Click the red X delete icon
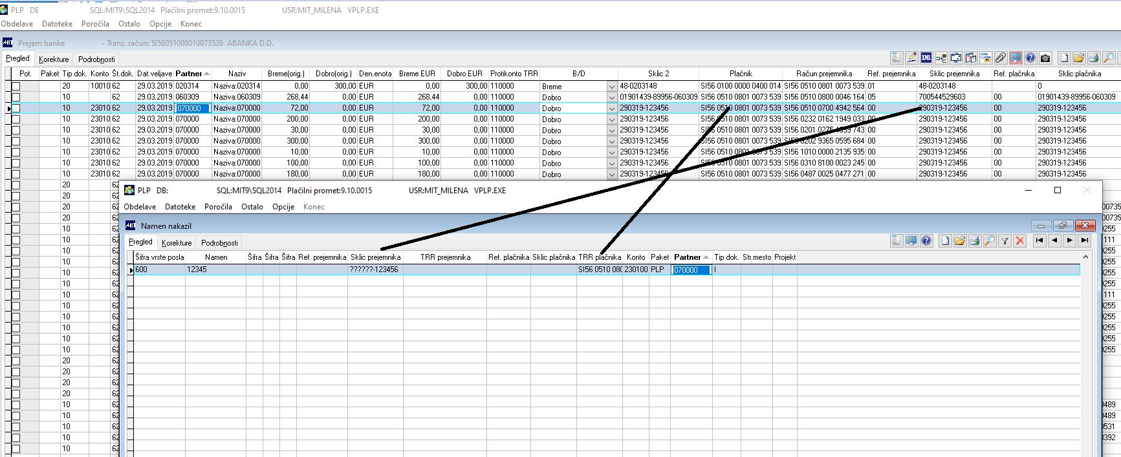This screenshot has height=457, width=1121. coord(1020,240)
